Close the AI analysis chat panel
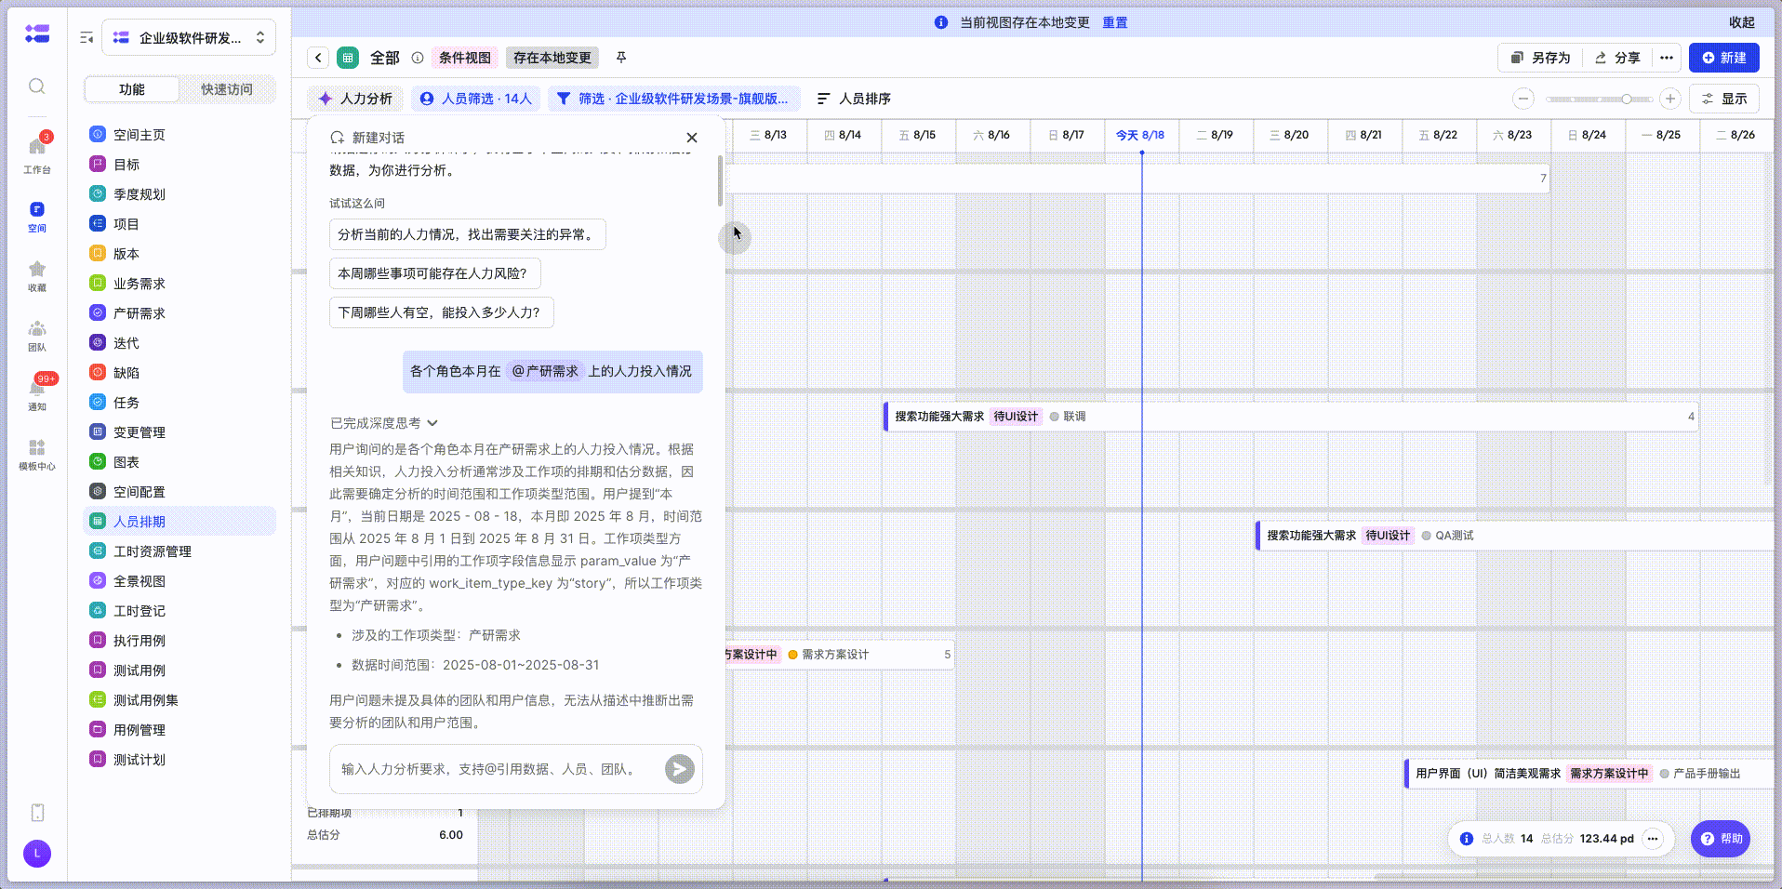Image resolution: width=1782 pixels, height=889 pixels. (x=692, y=138)
